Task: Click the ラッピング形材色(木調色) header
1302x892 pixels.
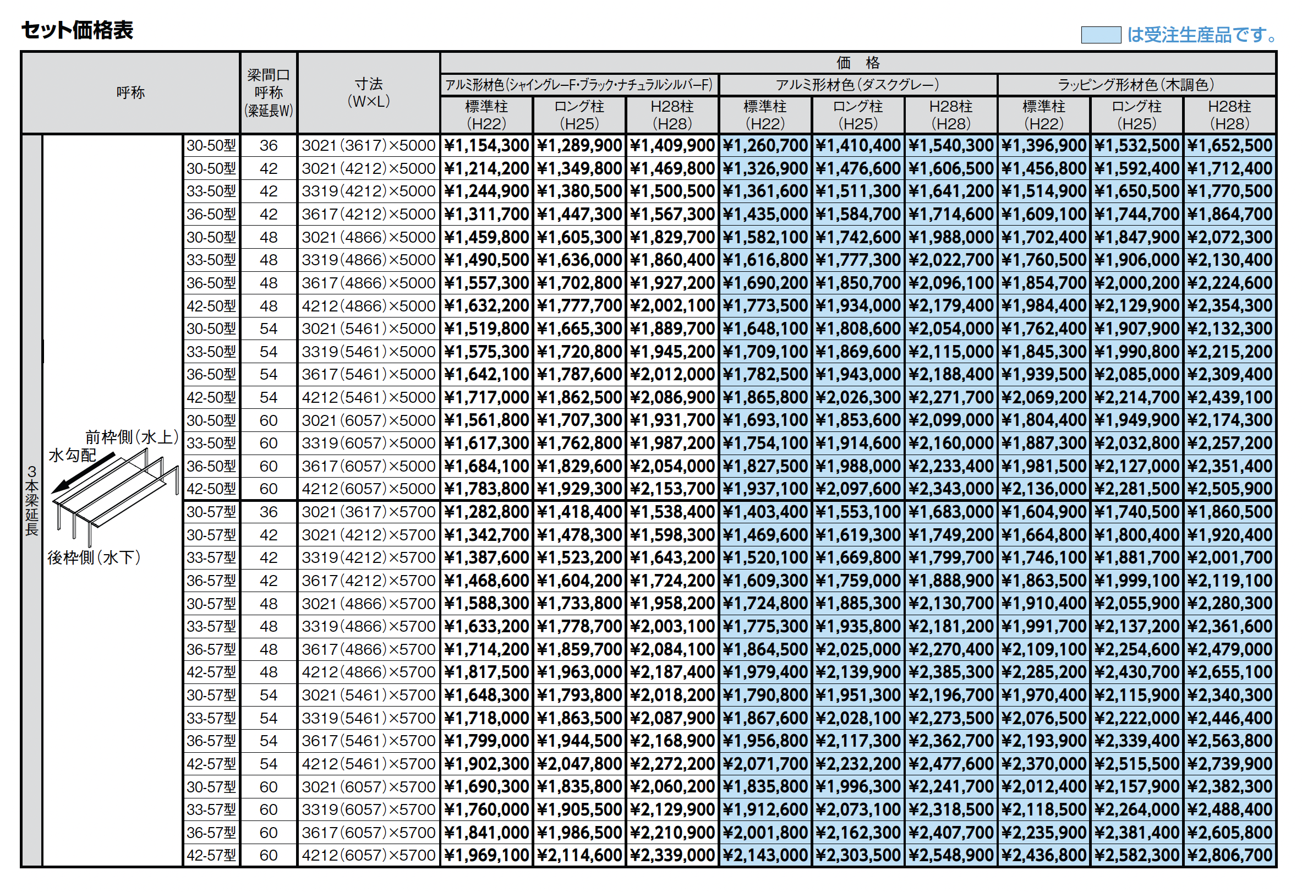Action: click(1136, 85)
